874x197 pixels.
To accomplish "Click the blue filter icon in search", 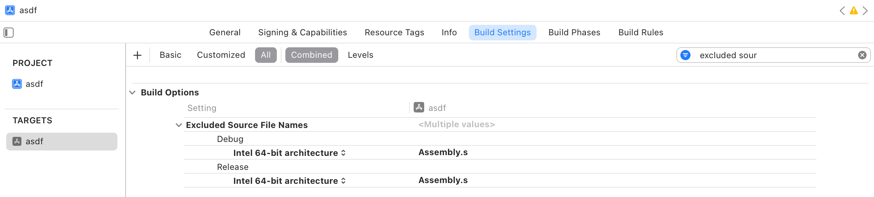I will [x=685, y=55].
